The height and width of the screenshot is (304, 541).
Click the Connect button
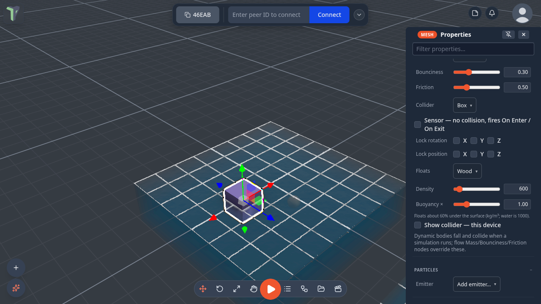coord(329,15)
